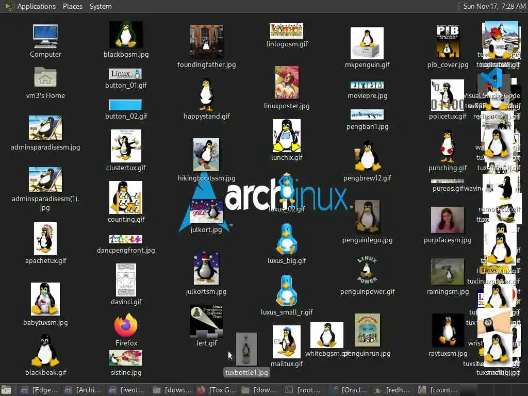Switch to the [Edge... taskbar window
The width and height of the screenshot is (528, 396).
coord(39,390)
